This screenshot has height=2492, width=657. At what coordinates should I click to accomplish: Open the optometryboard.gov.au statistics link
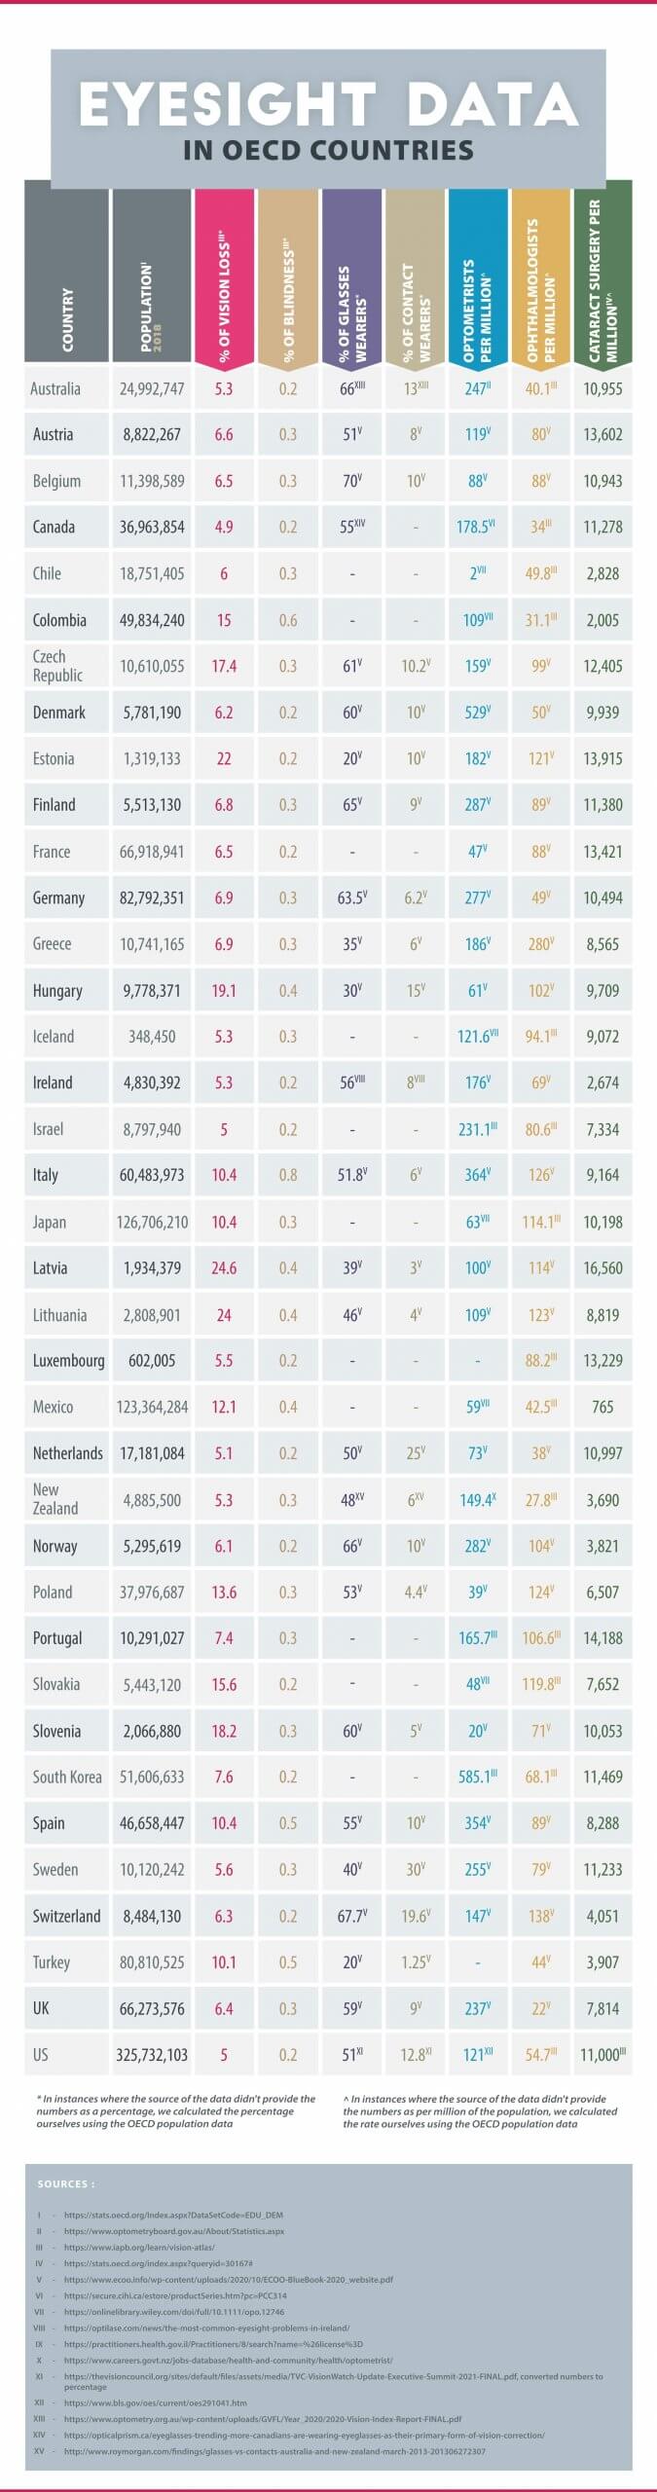[174, 2231]
